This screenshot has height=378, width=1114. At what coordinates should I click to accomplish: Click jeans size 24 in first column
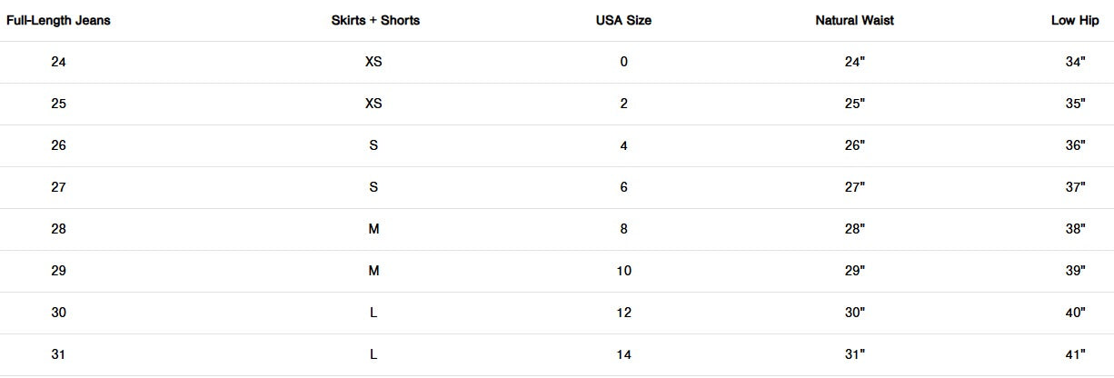[59, 62]
